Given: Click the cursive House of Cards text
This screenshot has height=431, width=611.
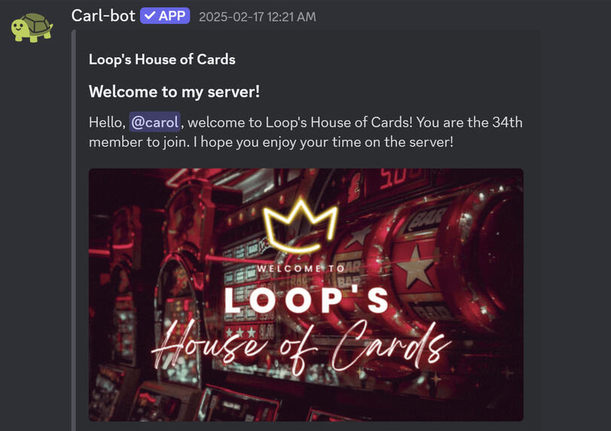Looking at the screenshot, I should coord(301,346).
